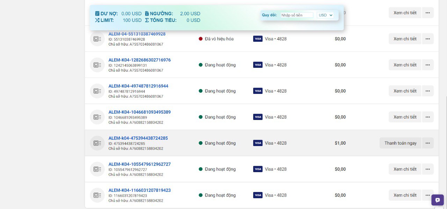The height and width of the screenshot is (209, 447).
Task: Click the NGƯỠNG threshold icon
Action: 147,14
